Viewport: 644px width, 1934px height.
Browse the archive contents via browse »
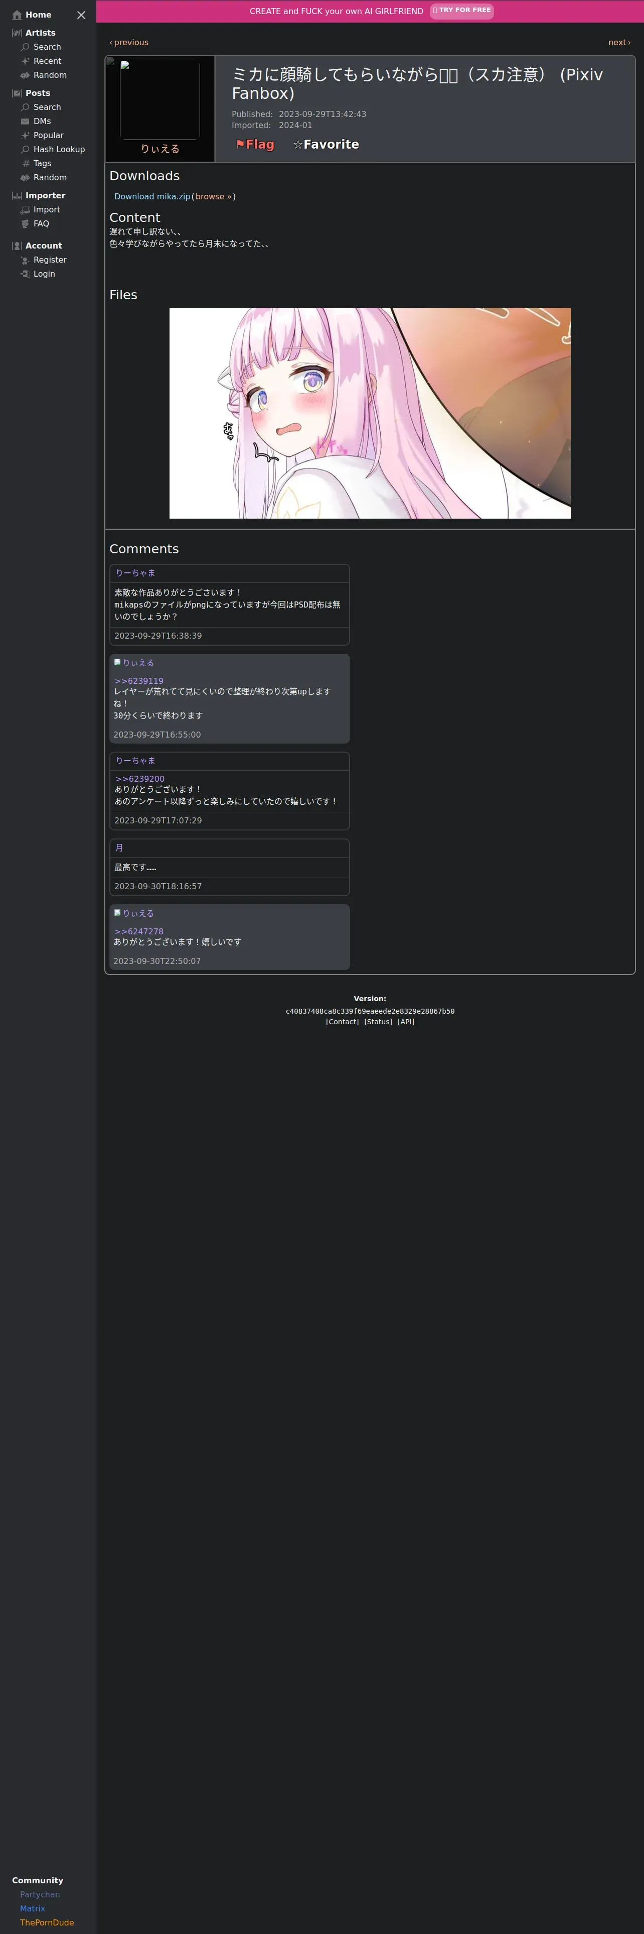(x=214, y=197)
